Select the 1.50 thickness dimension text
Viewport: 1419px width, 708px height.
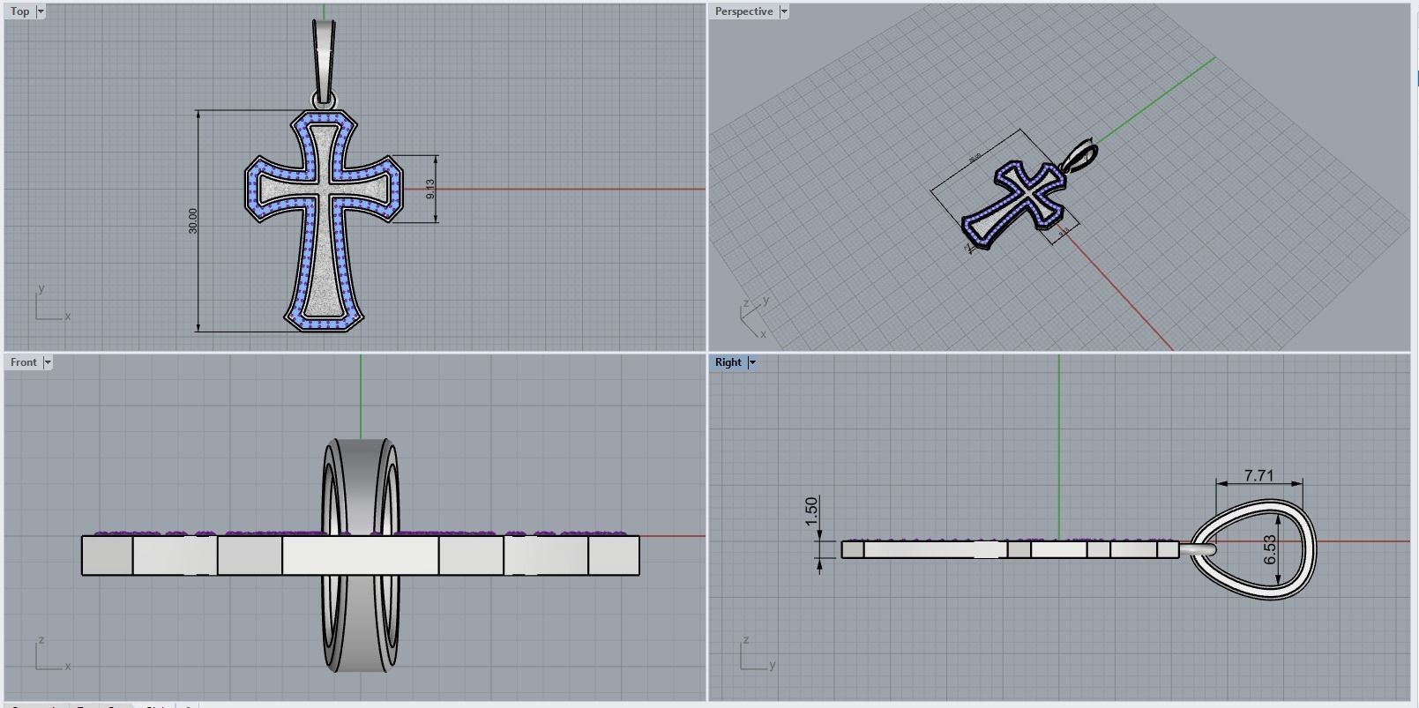coord(811,511)
